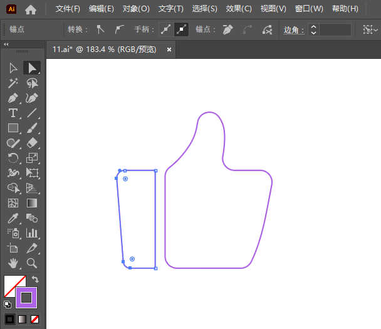Convert selected anchor points to smooth
This screenshot has height=329, width=381.
(119, 29)
